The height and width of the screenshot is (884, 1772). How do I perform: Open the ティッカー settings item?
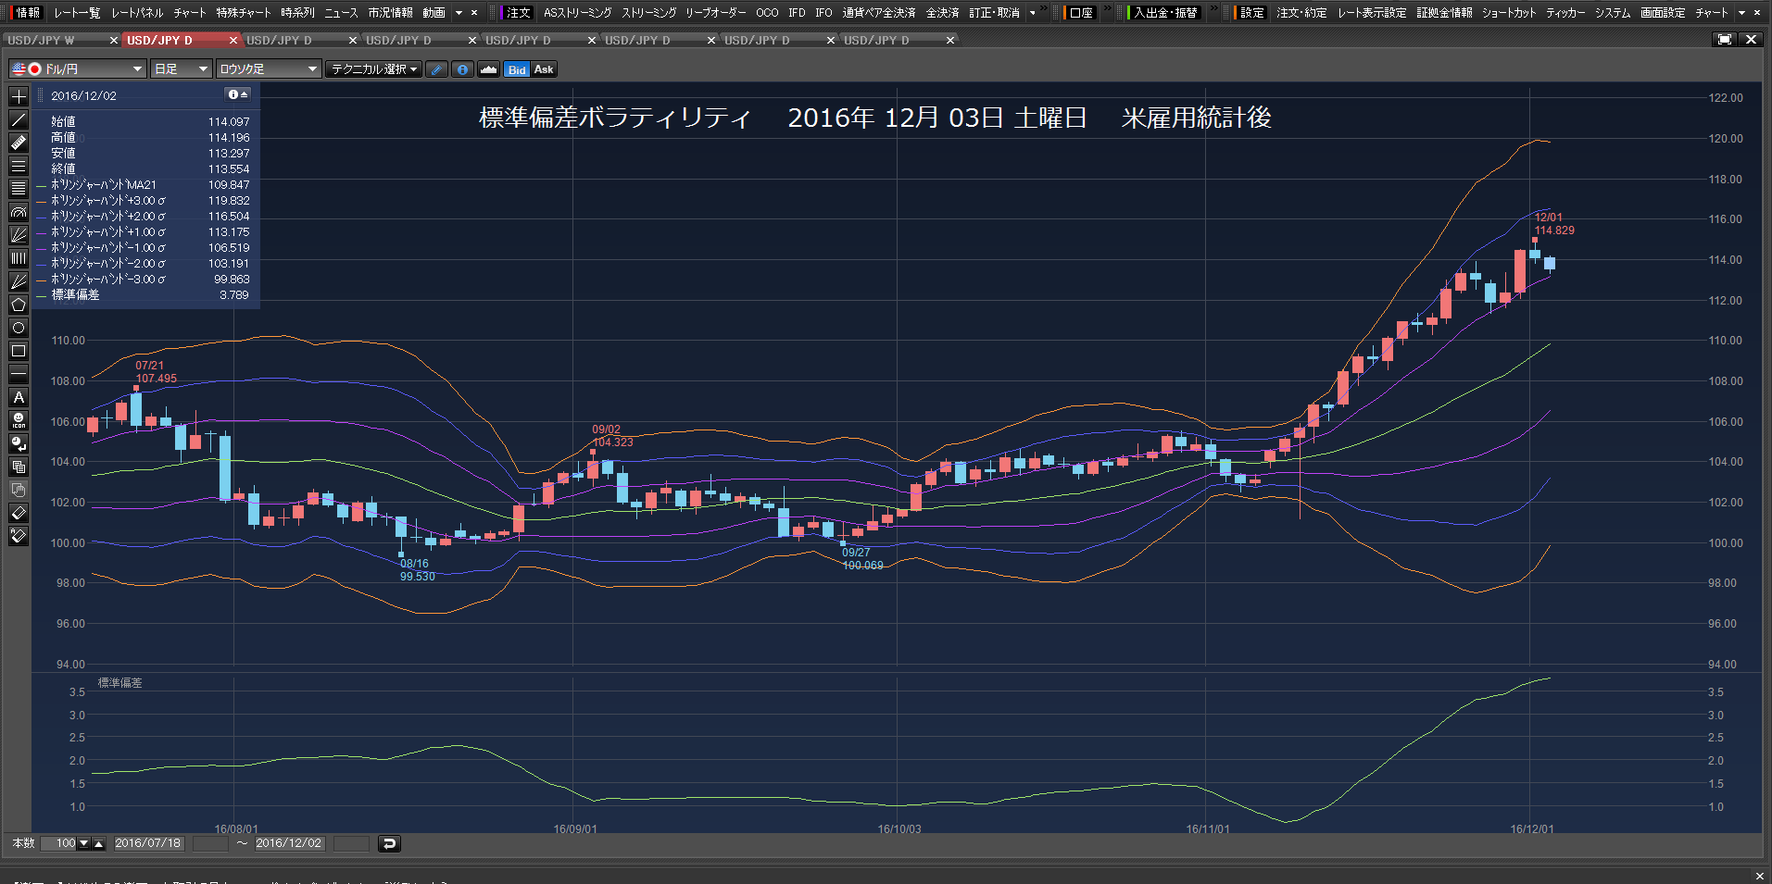tap(1565, 13)
